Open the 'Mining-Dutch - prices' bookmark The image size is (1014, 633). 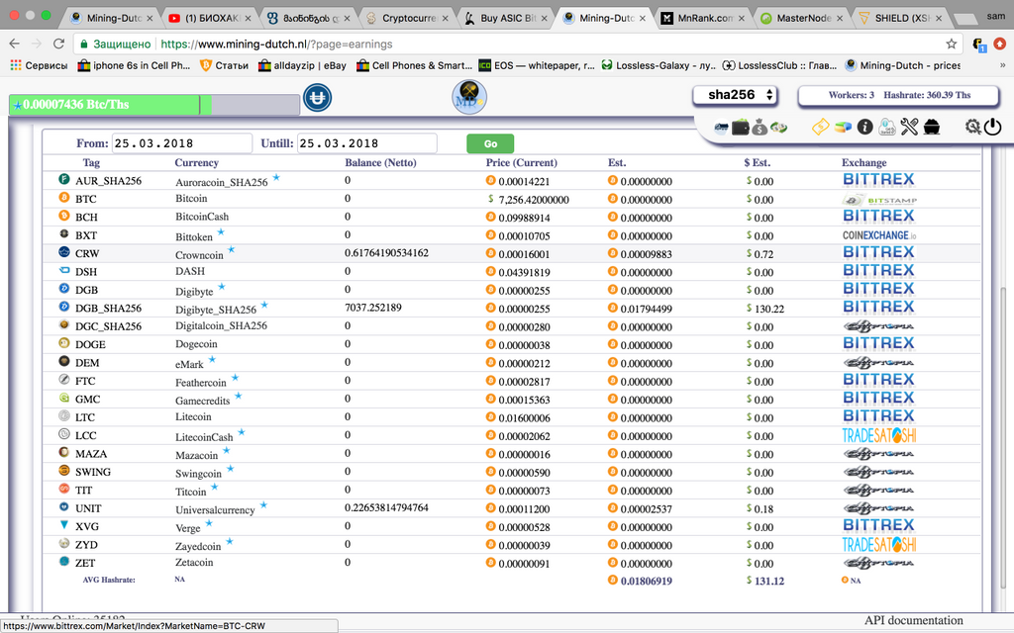[902, 65]
